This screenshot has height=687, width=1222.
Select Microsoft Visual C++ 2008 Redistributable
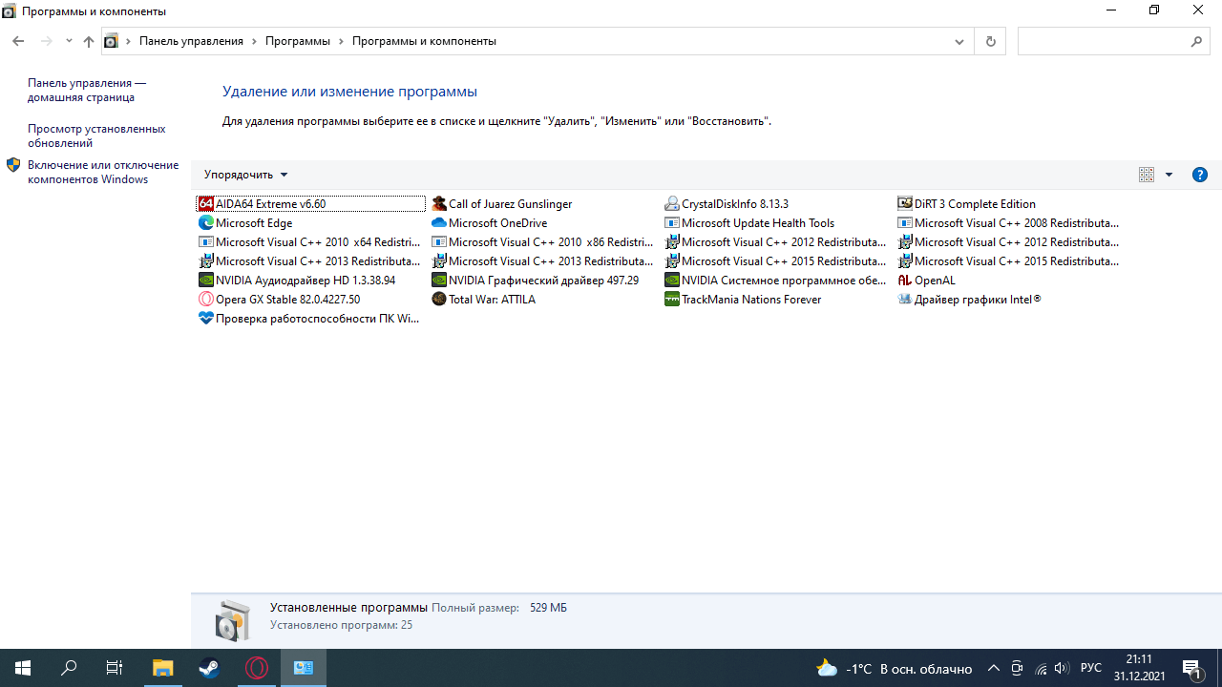(x=1009, y=222)
